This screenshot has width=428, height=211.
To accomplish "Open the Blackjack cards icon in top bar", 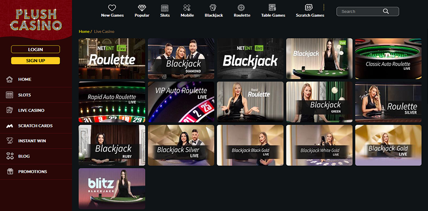I will [214, 8].
